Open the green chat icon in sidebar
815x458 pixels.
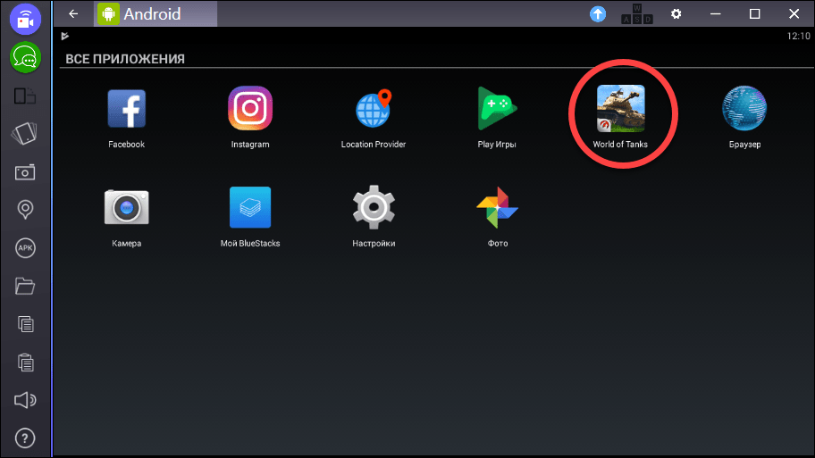point(25,58)
